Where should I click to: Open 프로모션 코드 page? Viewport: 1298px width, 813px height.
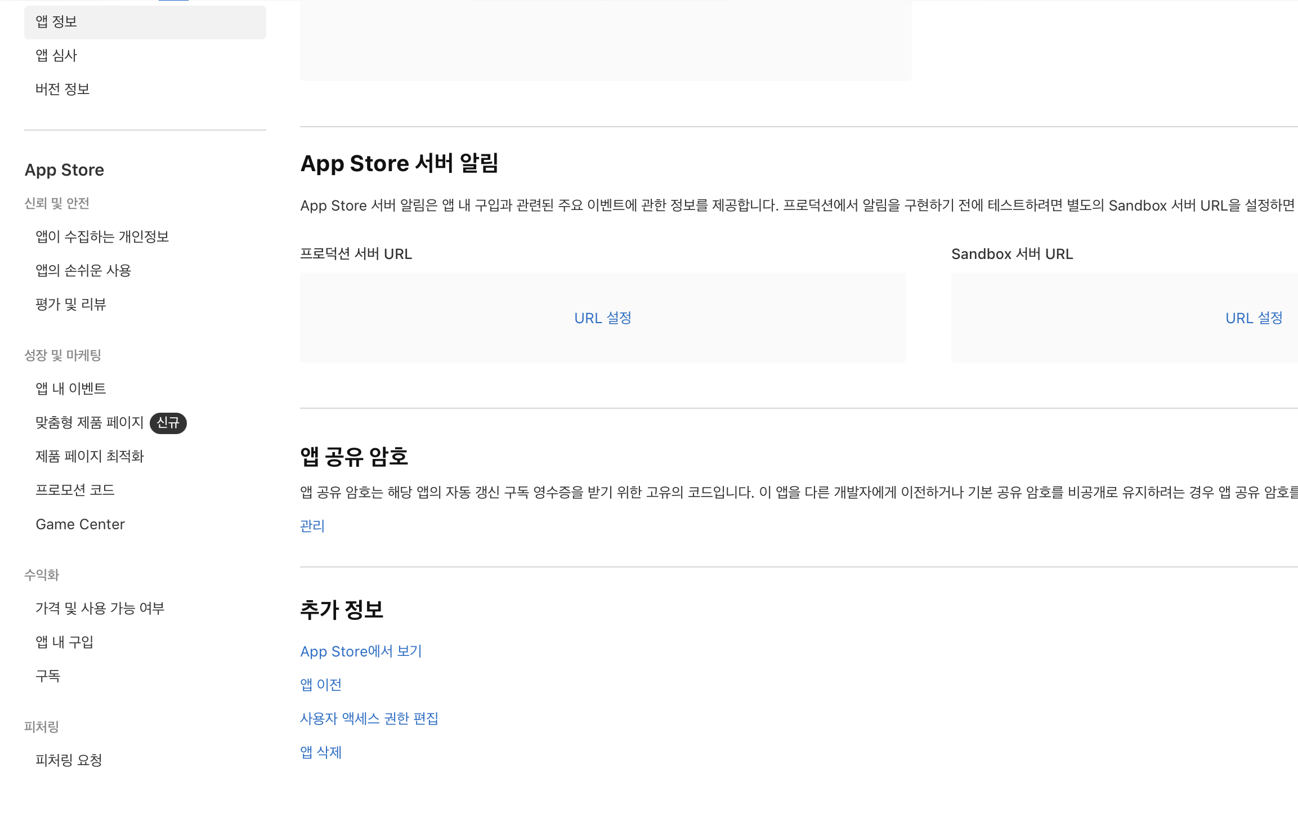(x=75, y=490)
